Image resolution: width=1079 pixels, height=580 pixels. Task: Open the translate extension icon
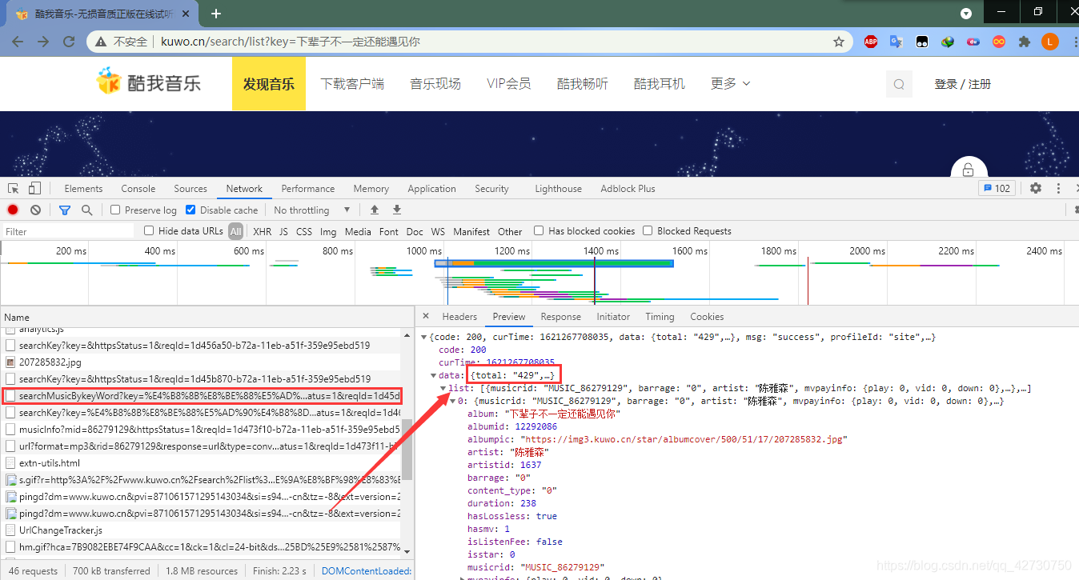[x=896, y=42]
